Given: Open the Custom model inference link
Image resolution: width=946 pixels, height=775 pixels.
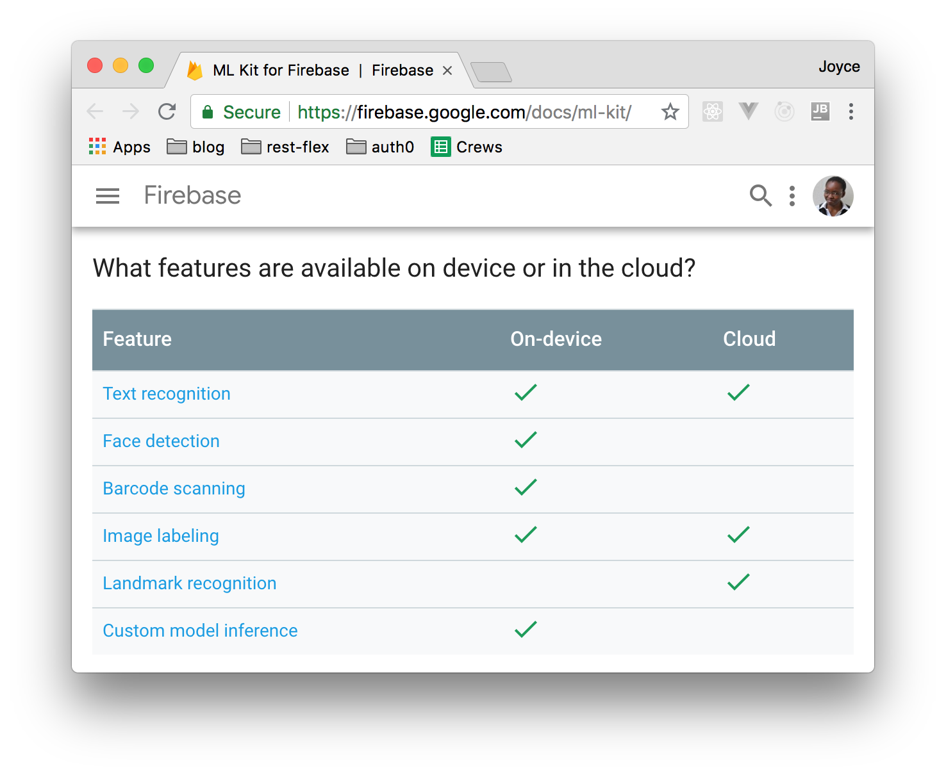Looking at the screenshot, I should 200,630.
